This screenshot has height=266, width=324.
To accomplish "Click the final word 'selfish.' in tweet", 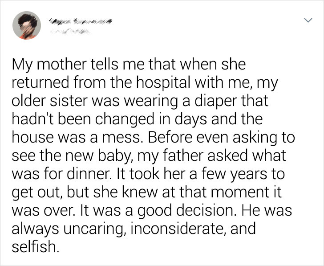I will [x=36, y=246].
